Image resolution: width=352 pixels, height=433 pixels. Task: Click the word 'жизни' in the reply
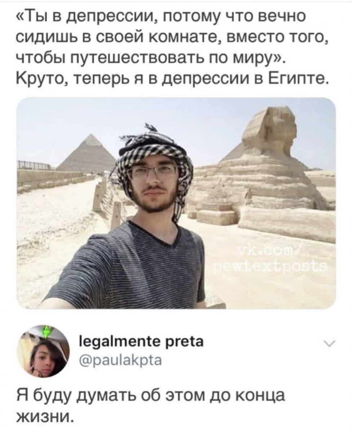pyautogui.click(x=42, y=418)
